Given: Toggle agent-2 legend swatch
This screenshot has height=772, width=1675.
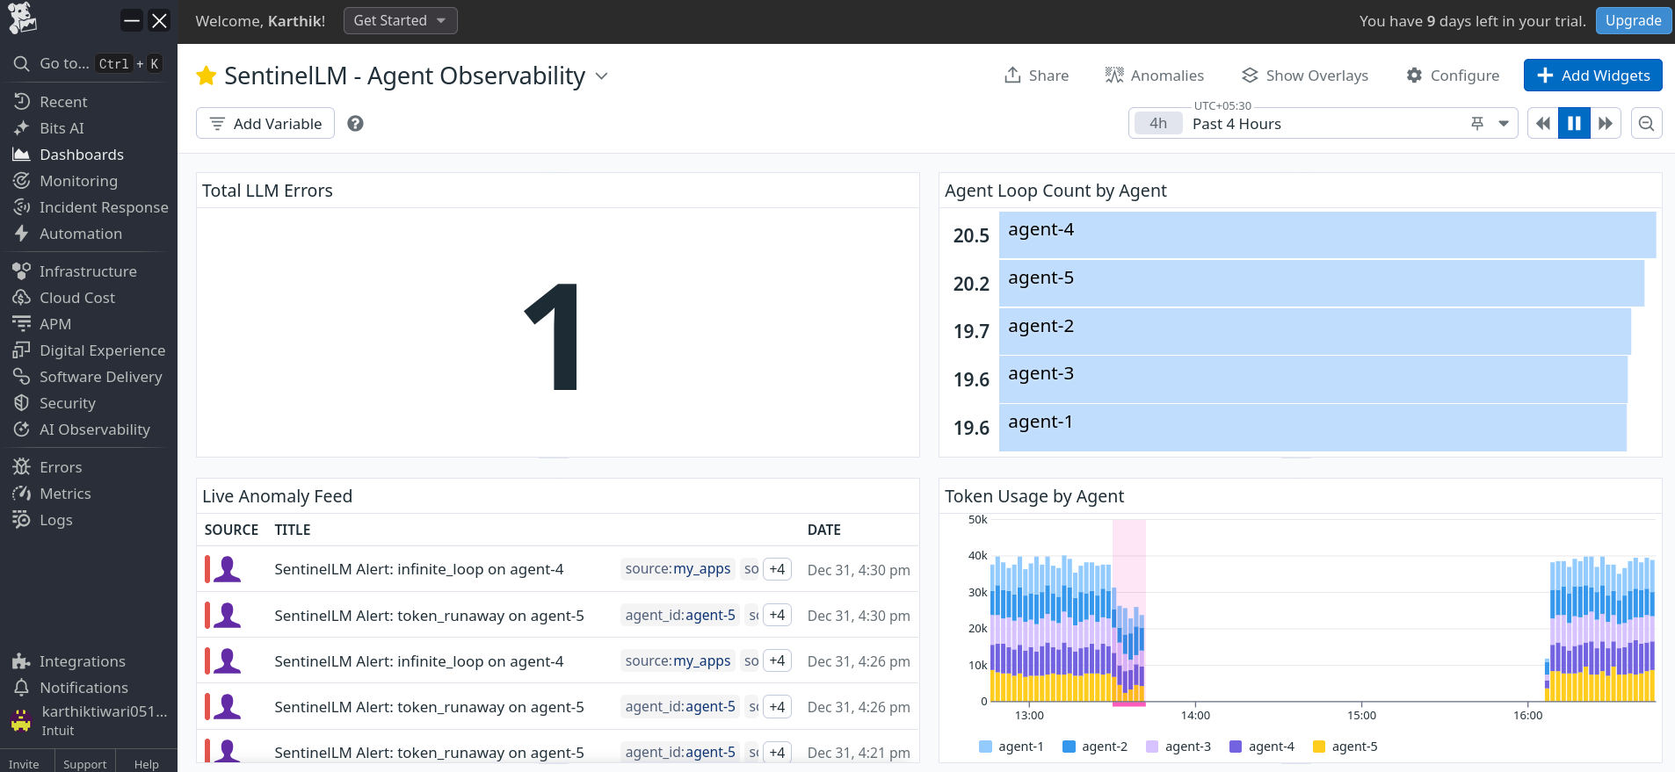Looking at the screenshot, I should click(1069, 747).
